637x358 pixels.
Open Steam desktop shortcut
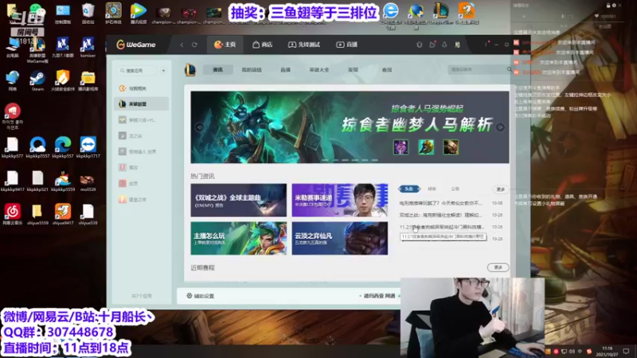click(x=37, y=81)
